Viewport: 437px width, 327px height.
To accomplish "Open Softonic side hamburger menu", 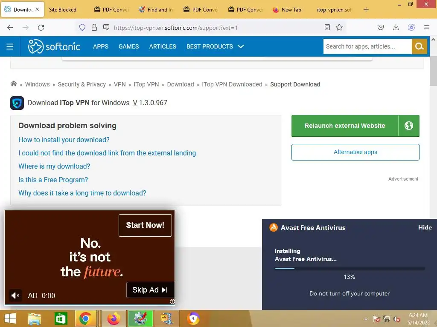I will [x=10, y=46].
